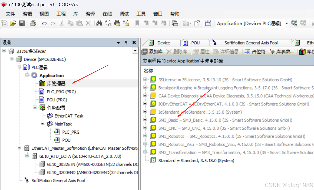Open the 在线 menu
314x190 pixels.
107,14
